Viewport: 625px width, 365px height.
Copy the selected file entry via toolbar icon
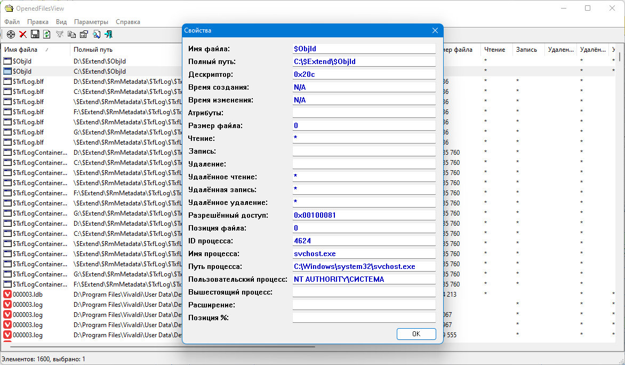[x=71, y=34]
